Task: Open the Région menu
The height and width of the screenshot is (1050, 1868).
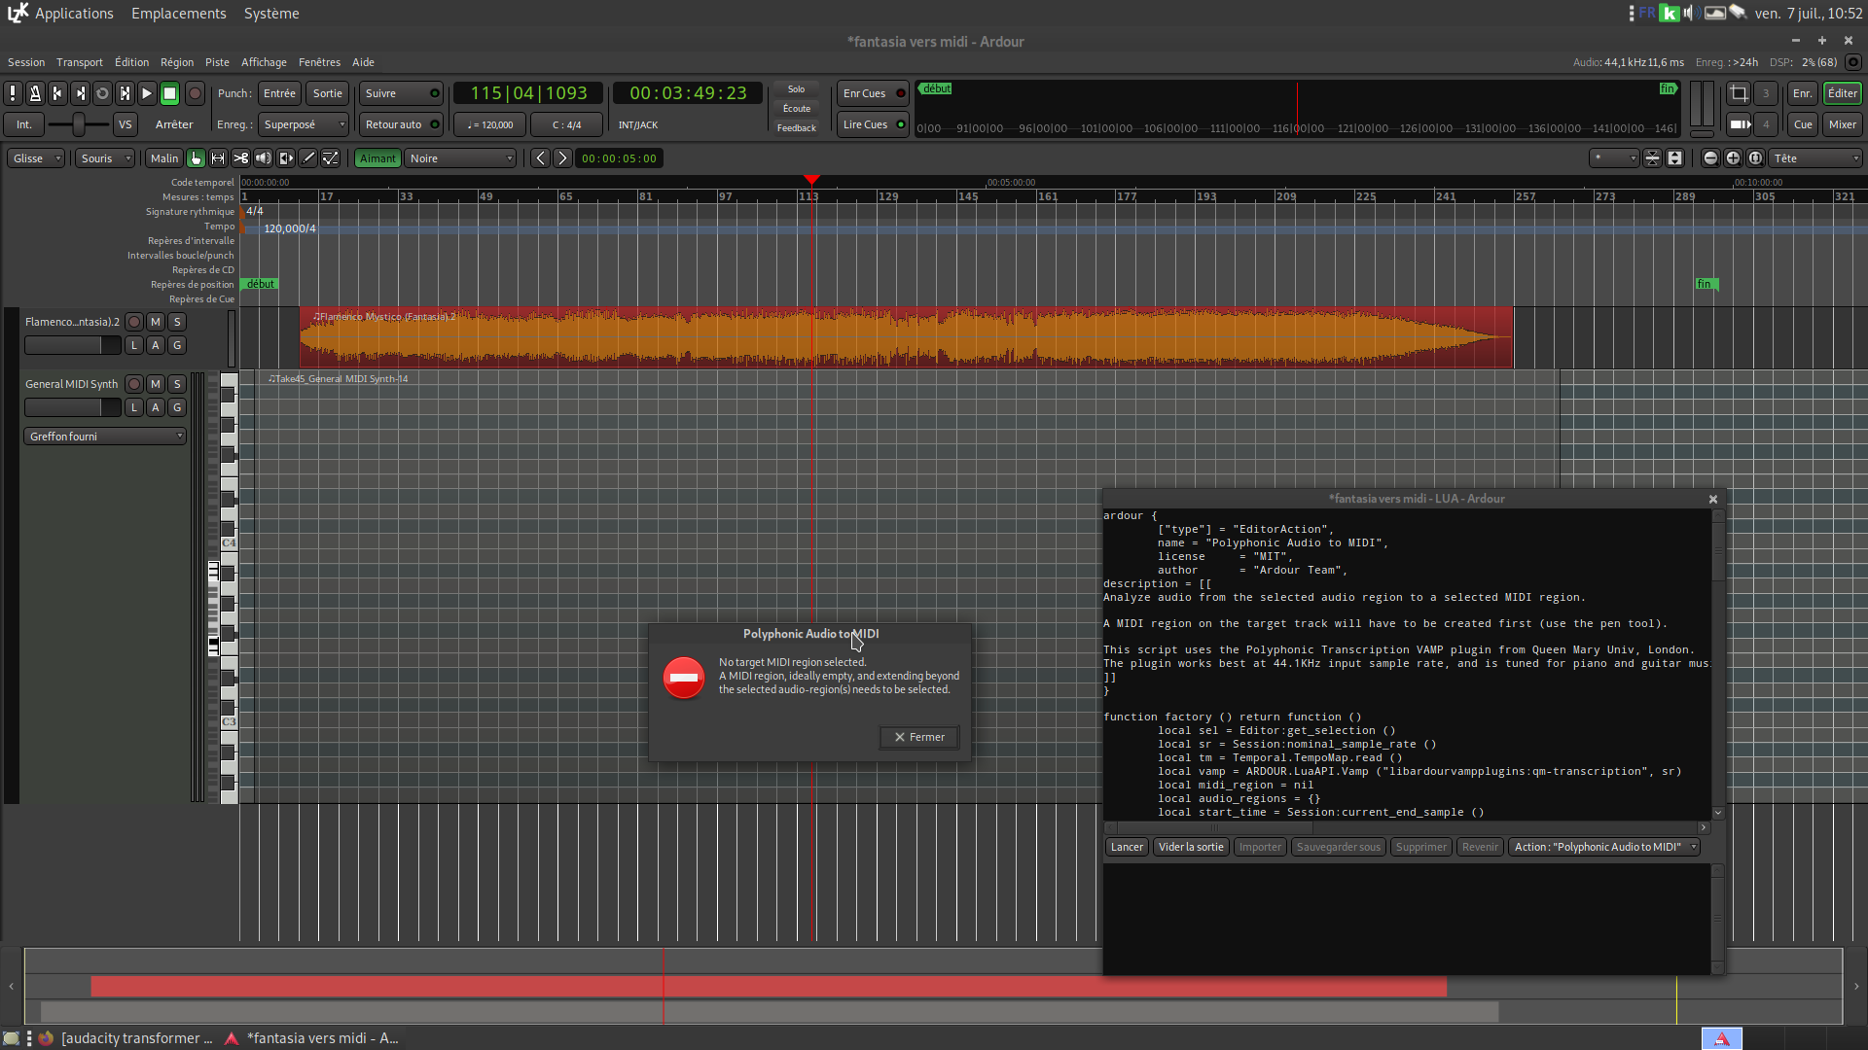Action: tap(176, 62)
